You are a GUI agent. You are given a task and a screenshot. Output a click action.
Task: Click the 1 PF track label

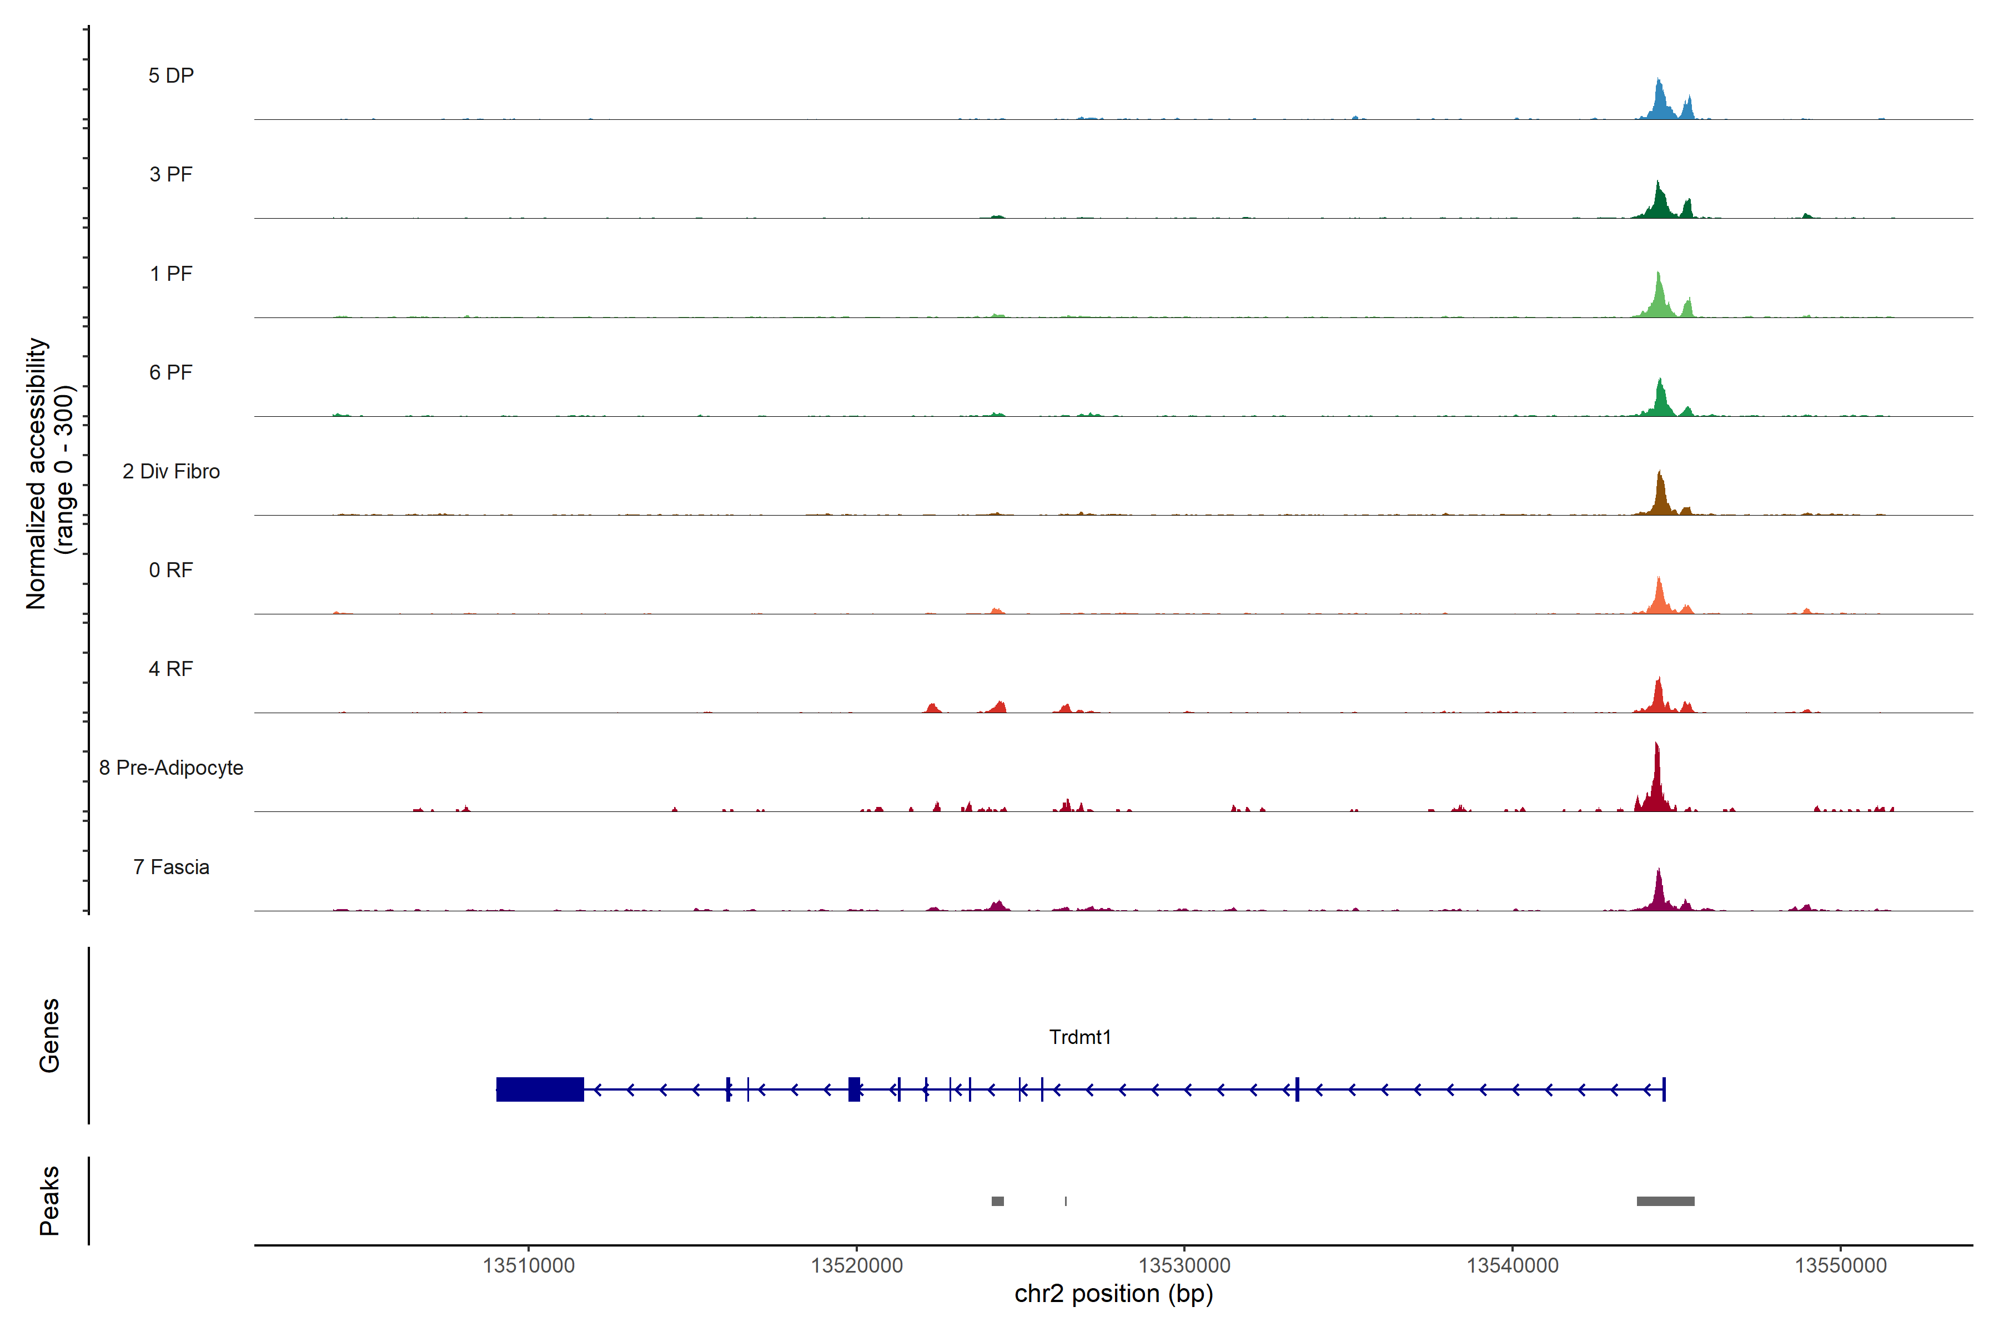tap(171, 274)
